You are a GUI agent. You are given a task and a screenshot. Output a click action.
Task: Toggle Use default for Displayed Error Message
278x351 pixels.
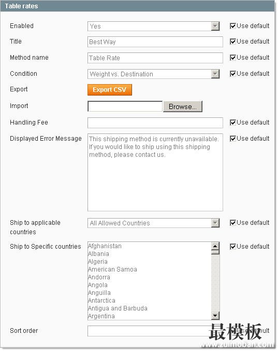point(233,139)
